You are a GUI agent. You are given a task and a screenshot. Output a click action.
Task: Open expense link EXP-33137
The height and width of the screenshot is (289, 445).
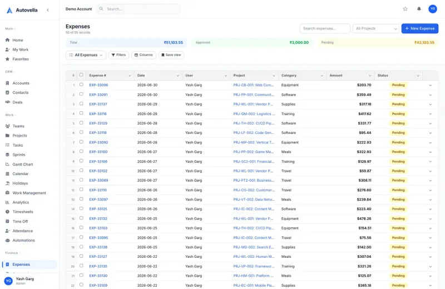[98, 104]
